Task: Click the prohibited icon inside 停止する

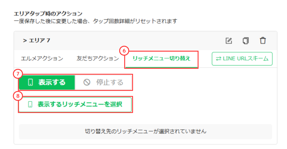Action: coord(87,82)
